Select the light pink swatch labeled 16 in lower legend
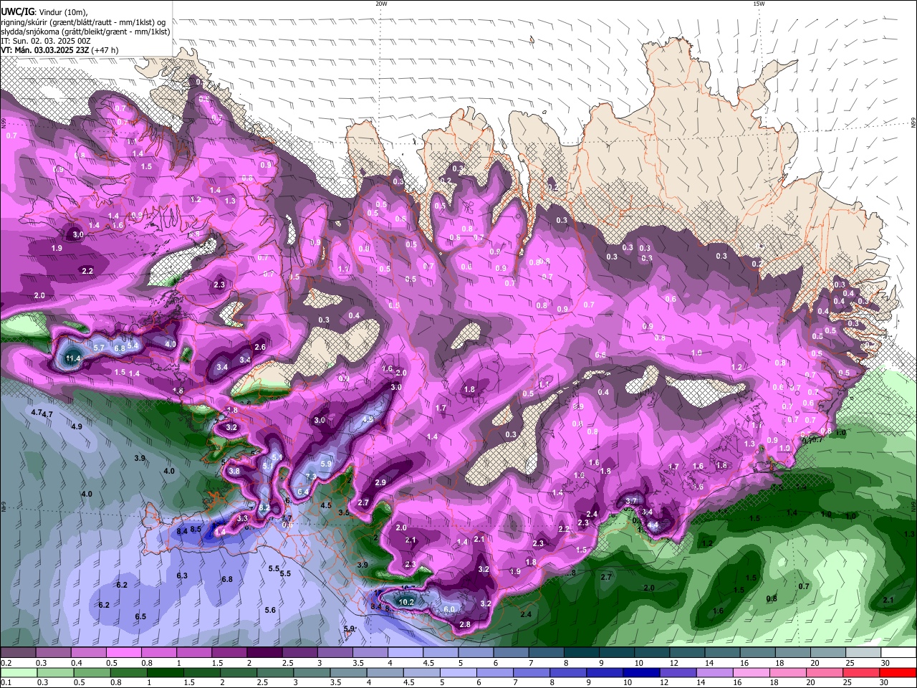Screen dimensions: 917x688 pos(751,672)
